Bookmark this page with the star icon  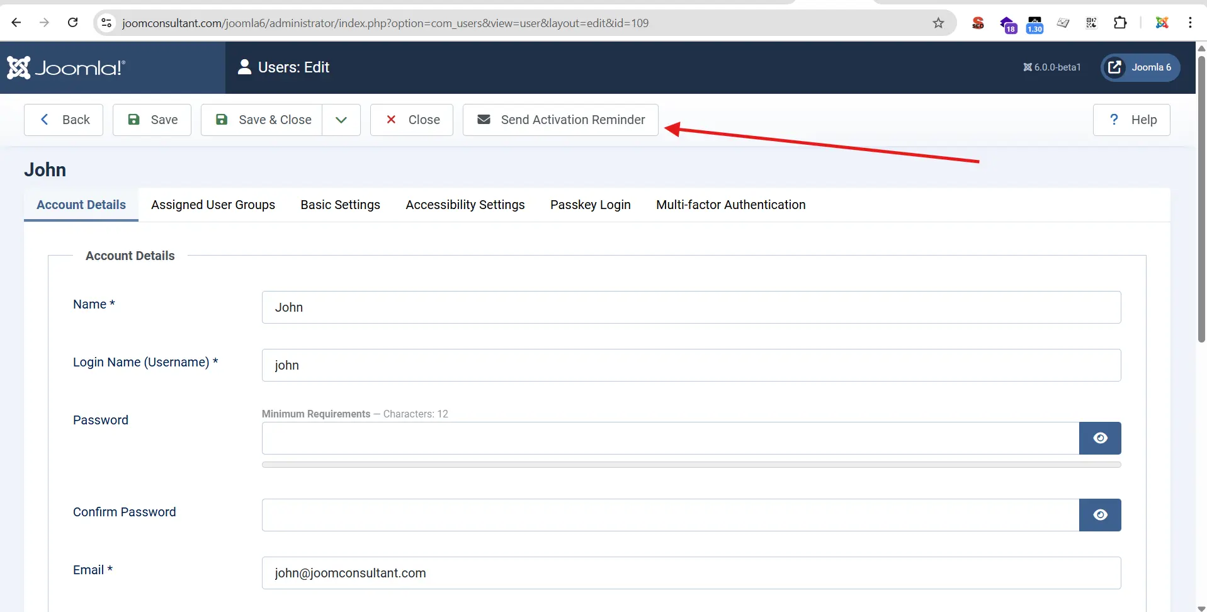[938, 23]
